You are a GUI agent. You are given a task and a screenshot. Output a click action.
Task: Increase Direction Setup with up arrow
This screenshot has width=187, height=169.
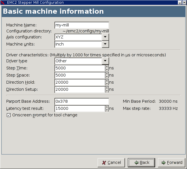[x=107, y=88]
